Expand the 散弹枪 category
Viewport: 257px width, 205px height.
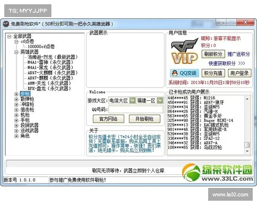click(x=16, y=99)
